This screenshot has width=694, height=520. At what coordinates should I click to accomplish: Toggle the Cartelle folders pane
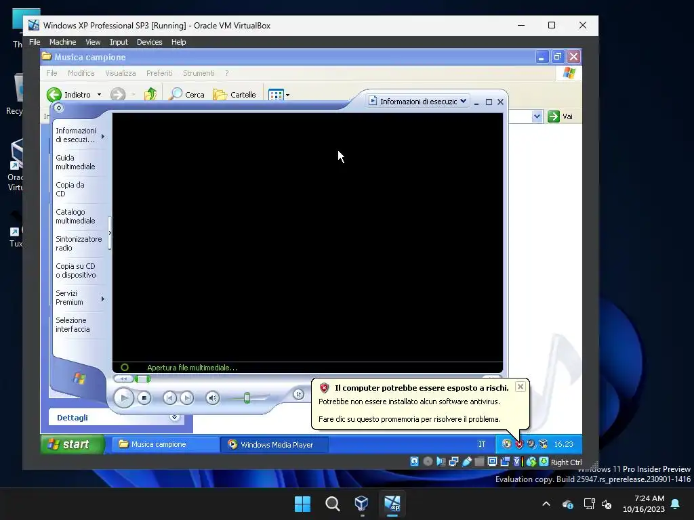(x=234, y=94)
